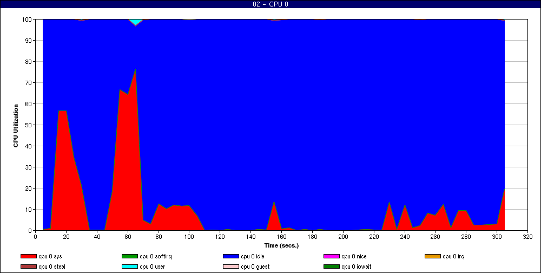The image size is (541, 273).
Task: Click the 50 label on the y-axis
Action: [x=29, y=125]
